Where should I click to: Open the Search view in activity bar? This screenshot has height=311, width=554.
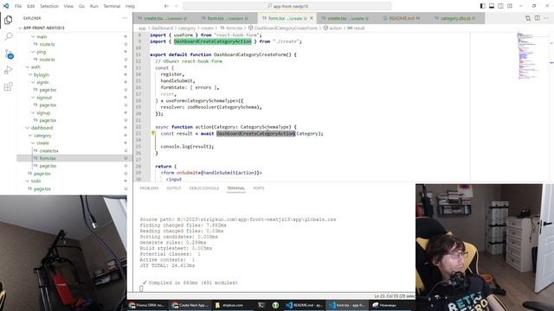click(x=8, y=36)
